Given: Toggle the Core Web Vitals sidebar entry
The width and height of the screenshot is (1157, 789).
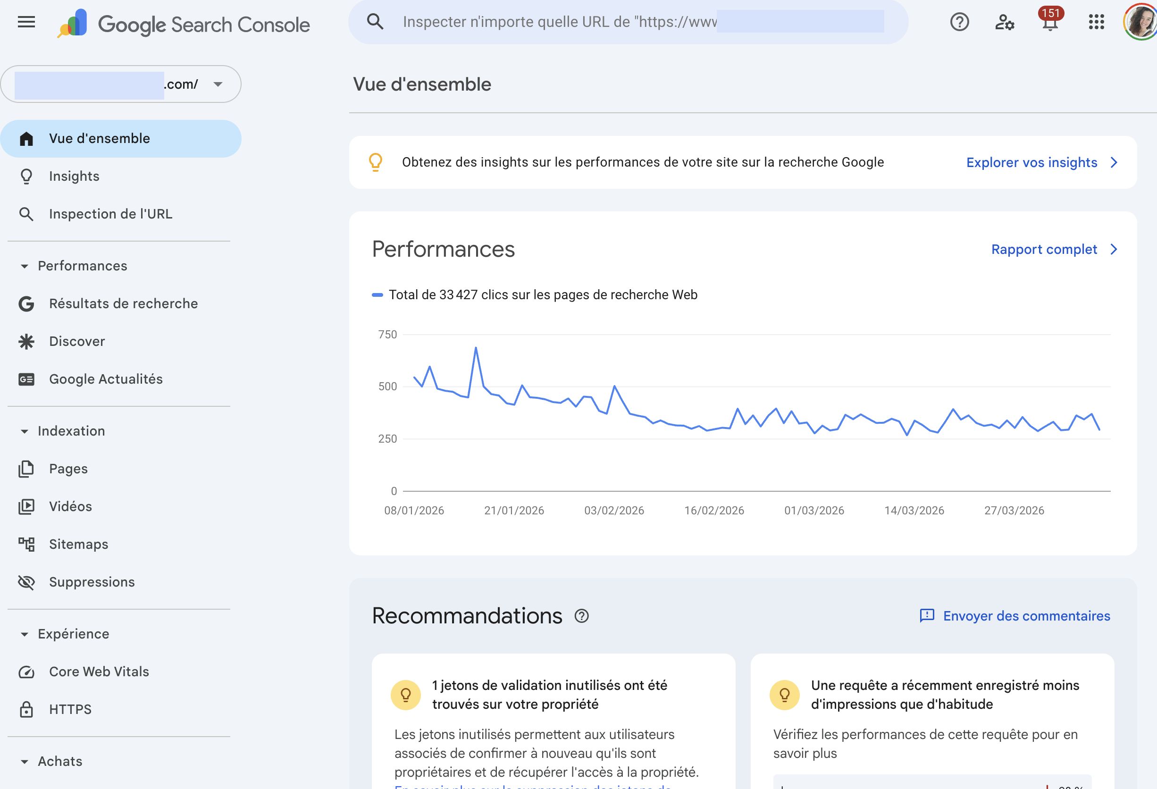Looking at the screenshot, I should [x=98, y=671].
